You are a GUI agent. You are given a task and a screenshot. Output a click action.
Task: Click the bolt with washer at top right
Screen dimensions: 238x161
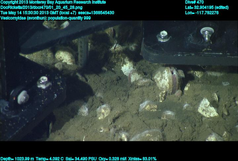coord(207,33)
